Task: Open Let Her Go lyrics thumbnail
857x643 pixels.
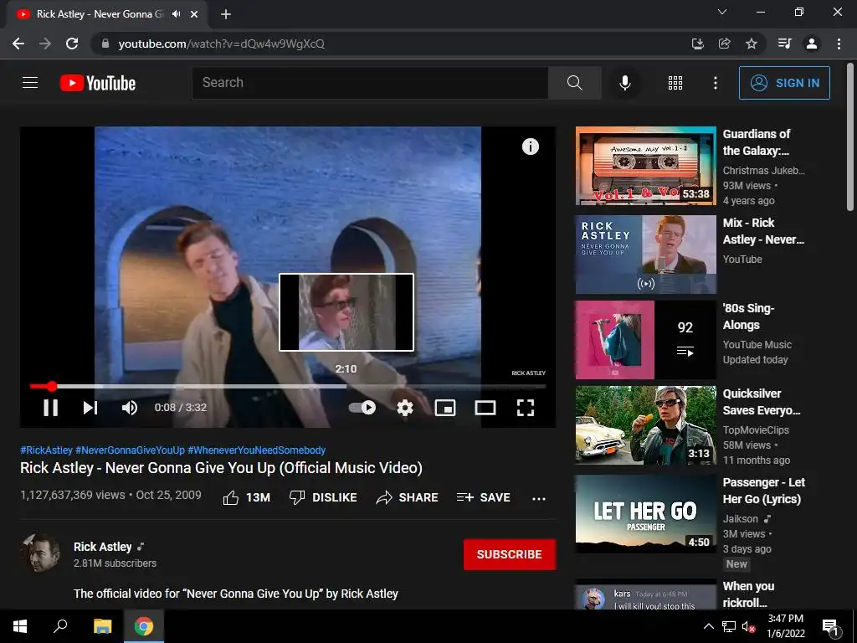Action: point(645,513)
